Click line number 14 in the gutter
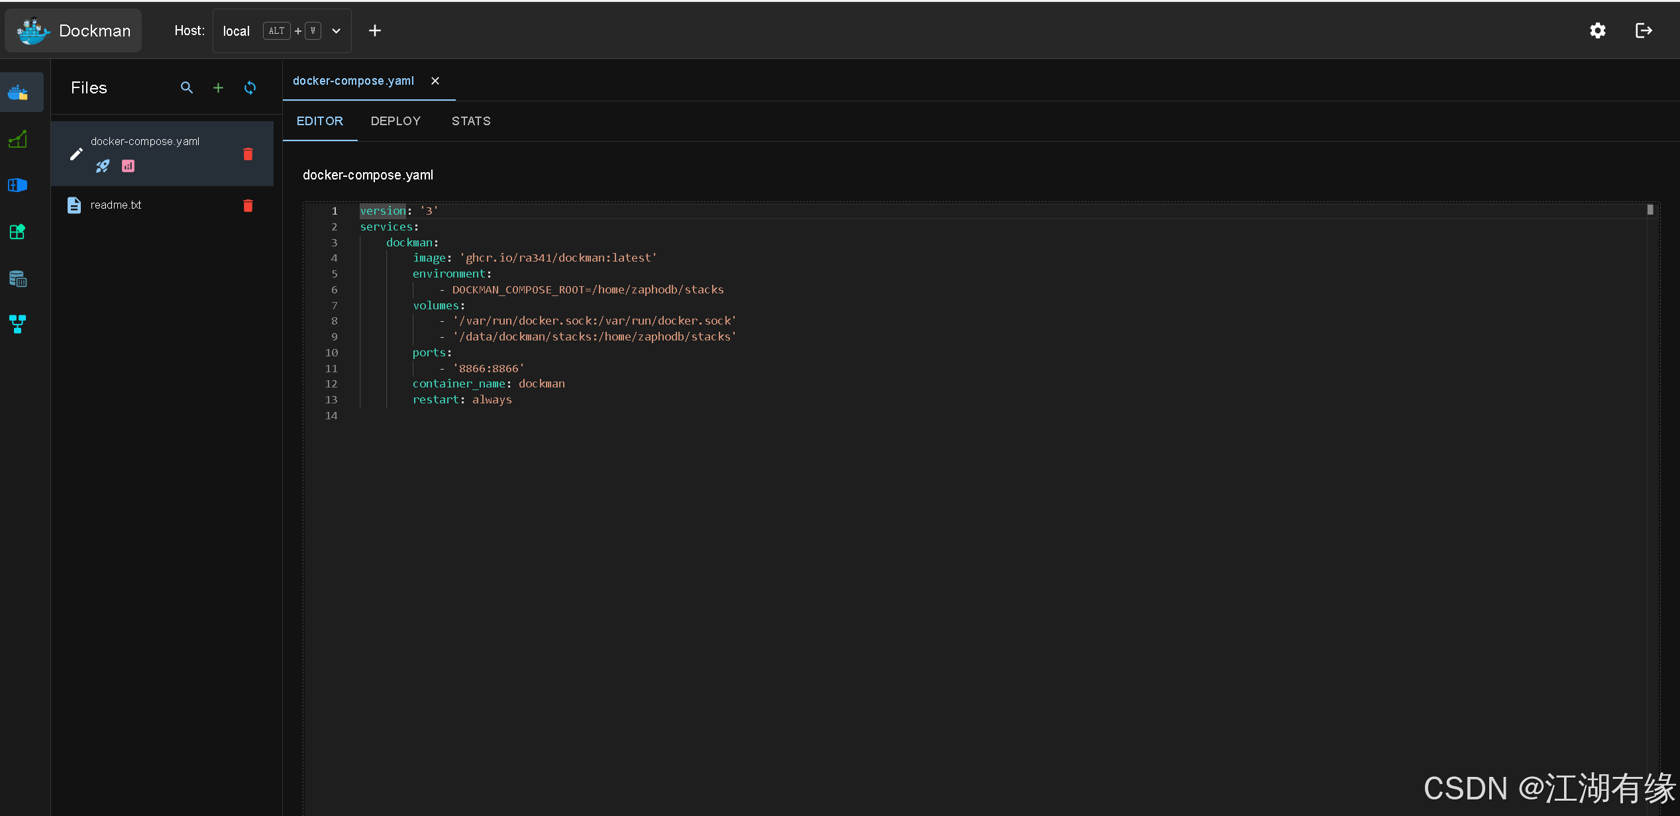1680x816 pixels. coord(331,415)
